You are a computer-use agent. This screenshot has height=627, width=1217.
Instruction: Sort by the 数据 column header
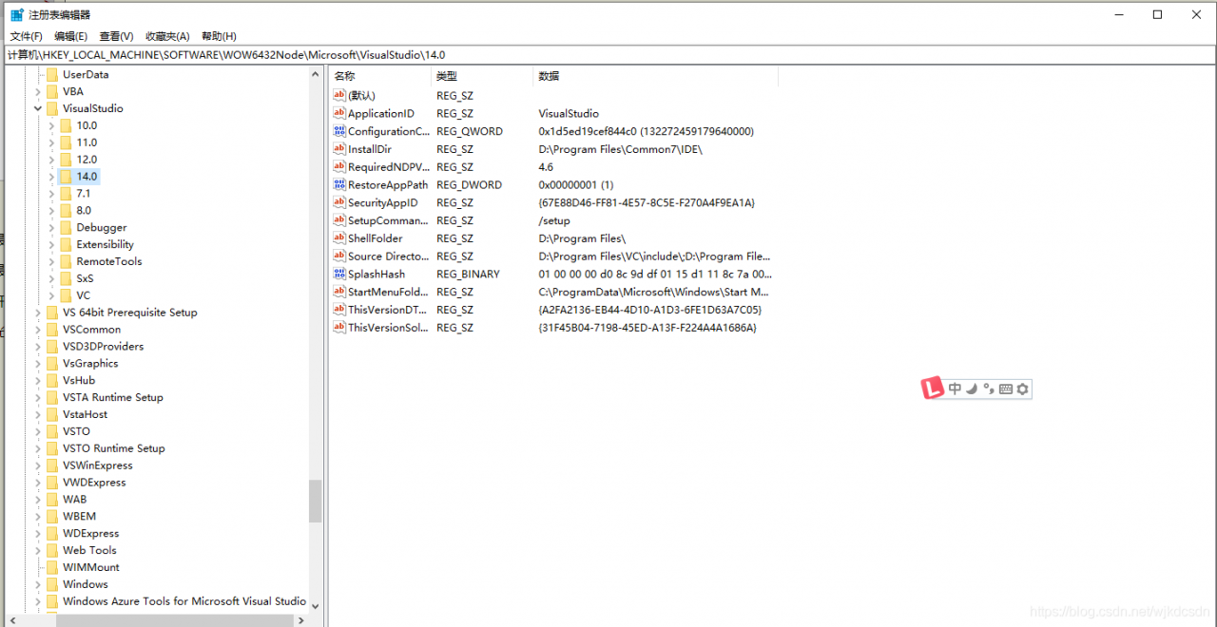click(x=655, y=76)
